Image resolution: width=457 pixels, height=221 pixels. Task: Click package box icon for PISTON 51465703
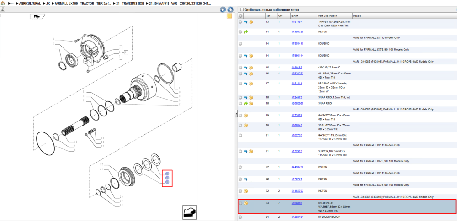(246, 191)
